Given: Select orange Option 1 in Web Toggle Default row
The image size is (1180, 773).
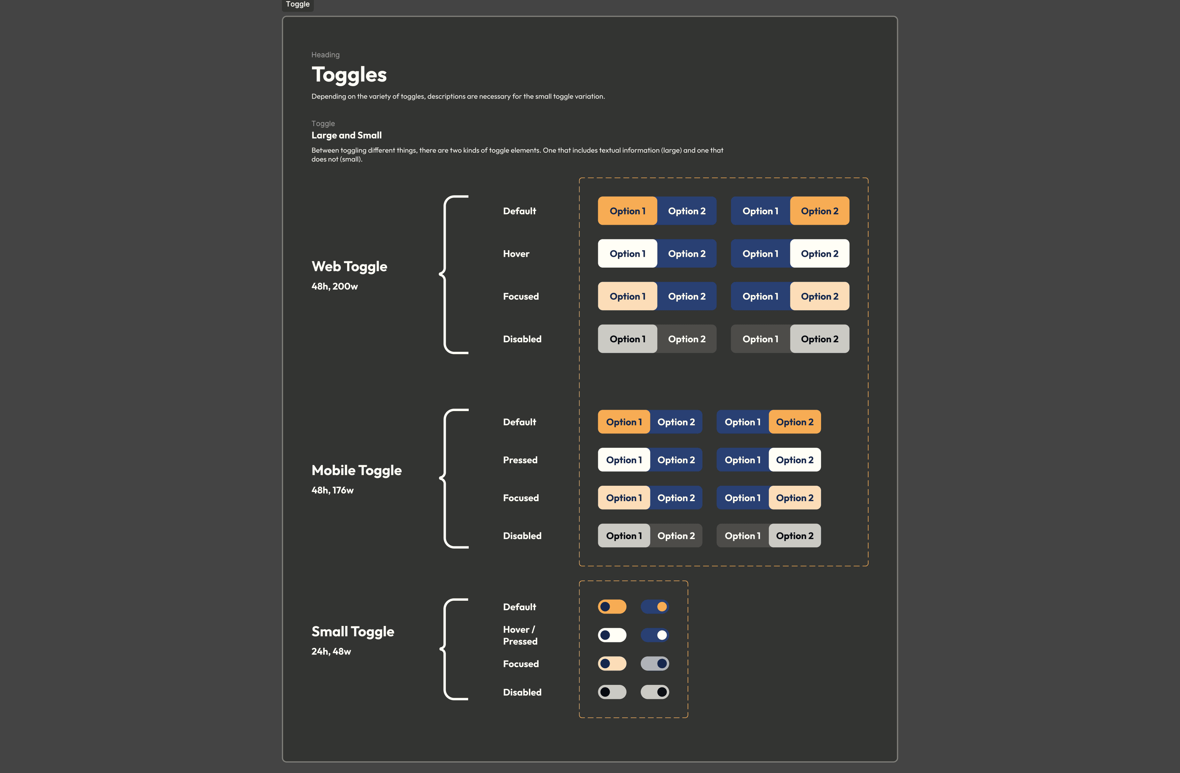Looking at the screenshot, I should (x=627, y=211).
